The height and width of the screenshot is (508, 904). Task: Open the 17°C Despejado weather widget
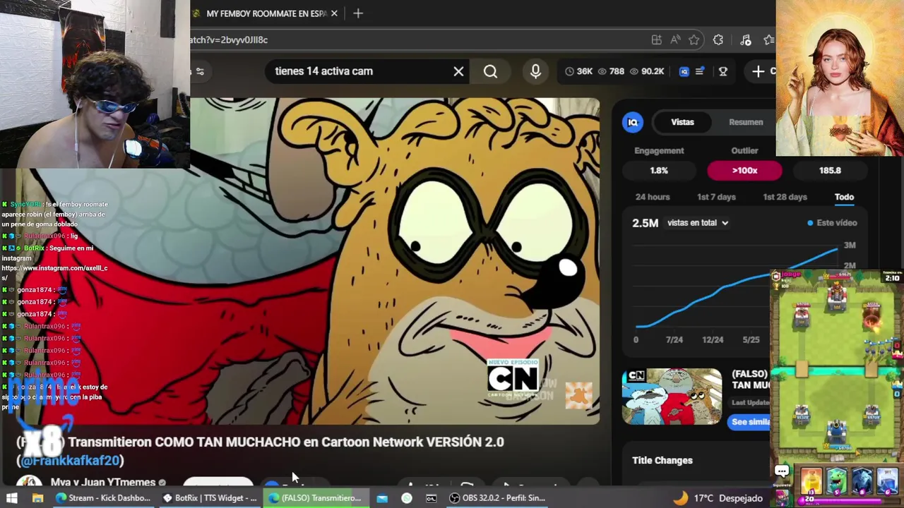point(717,498)
